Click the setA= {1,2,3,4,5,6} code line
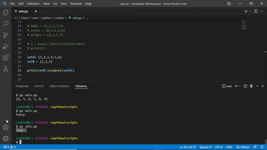This screenshot has width=267, height=150. tap(44, 57)
